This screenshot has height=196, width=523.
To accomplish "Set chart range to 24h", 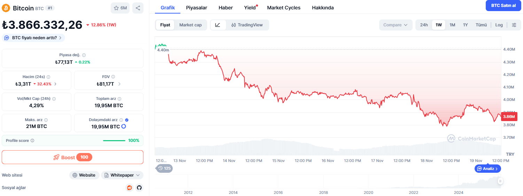I will tap(424, 25).
